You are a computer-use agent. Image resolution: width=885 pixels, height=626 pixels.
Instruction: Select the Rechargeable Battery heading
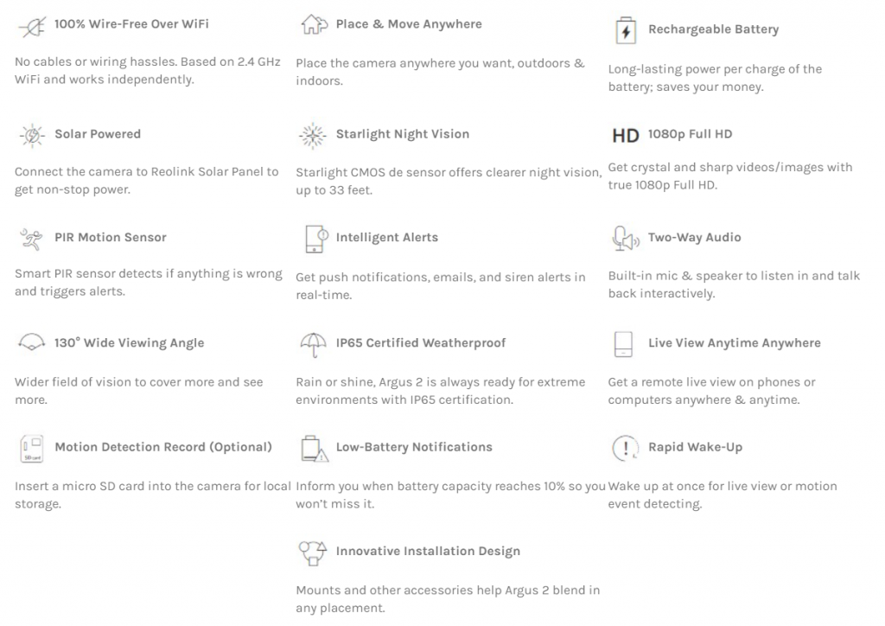713,29
